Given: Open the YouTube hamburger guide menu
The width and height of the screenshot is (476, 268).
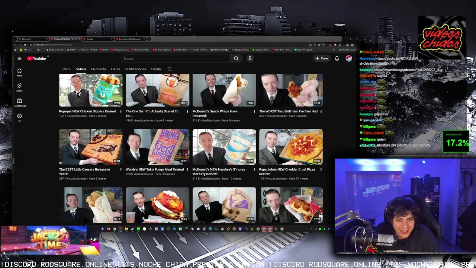Looking at the screenshot, I should coord(19,58).
